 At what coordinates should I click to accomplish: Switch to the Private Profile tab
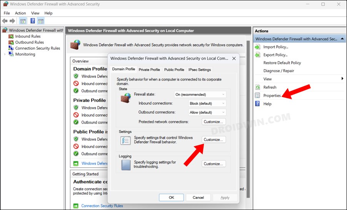coord(149,70)
